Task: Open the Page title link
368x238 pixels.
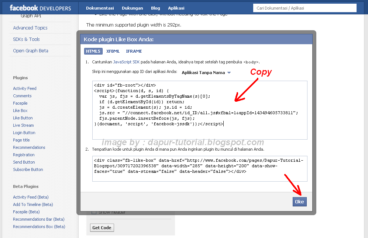Action: (x=21, y=140)
